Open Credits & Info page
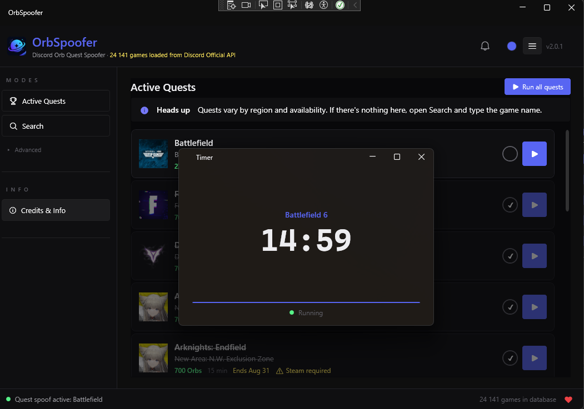Image resolution: width=584 pixels, height=409 pixels. tap(56, 210)
